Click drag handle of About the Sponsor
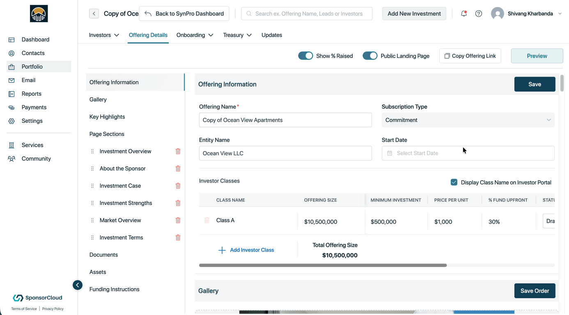Image resolution: width=569 pixels, height=315 pixels. [92, 168]
